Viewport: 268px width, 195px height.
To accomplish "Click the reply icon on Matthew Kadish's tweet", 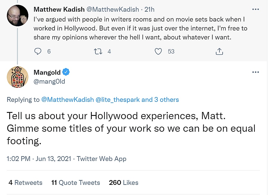I will (x=38, y=51).
